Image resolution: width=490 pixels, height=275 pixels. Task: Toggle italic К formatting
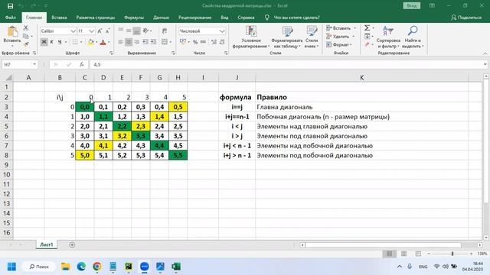(51, 42)
